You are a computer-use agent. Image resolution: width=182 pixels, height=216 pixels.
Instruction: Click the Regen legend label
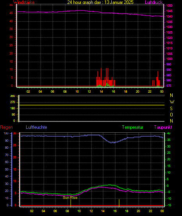click(x=6, y=127)
